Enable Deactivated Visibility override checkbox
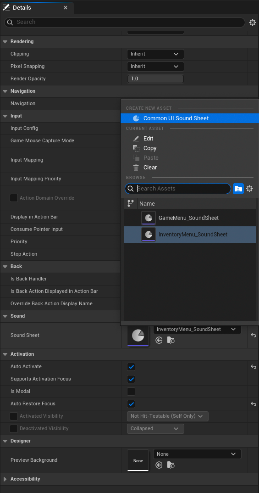The width and height of the screenshot is (259, 493). coord(14,429)
